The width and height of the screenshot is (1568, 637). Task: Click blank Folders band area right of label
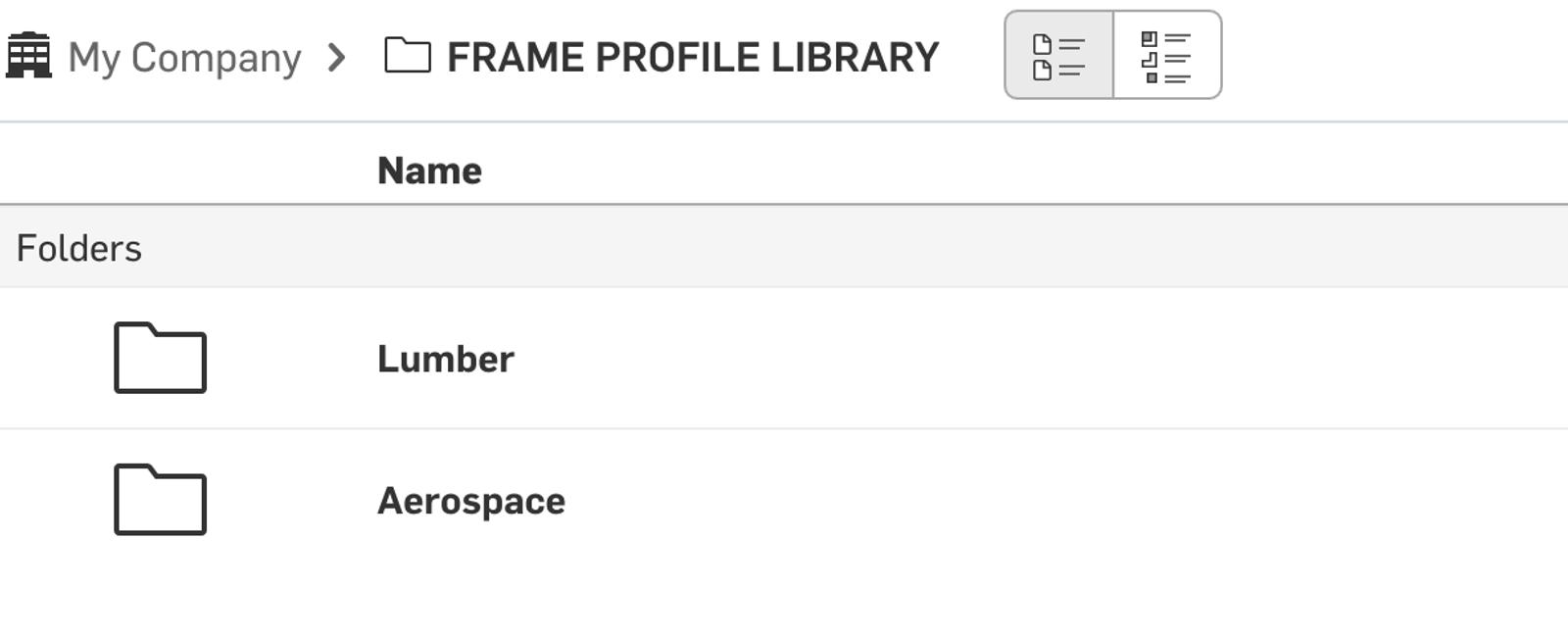tap(784, 249)
